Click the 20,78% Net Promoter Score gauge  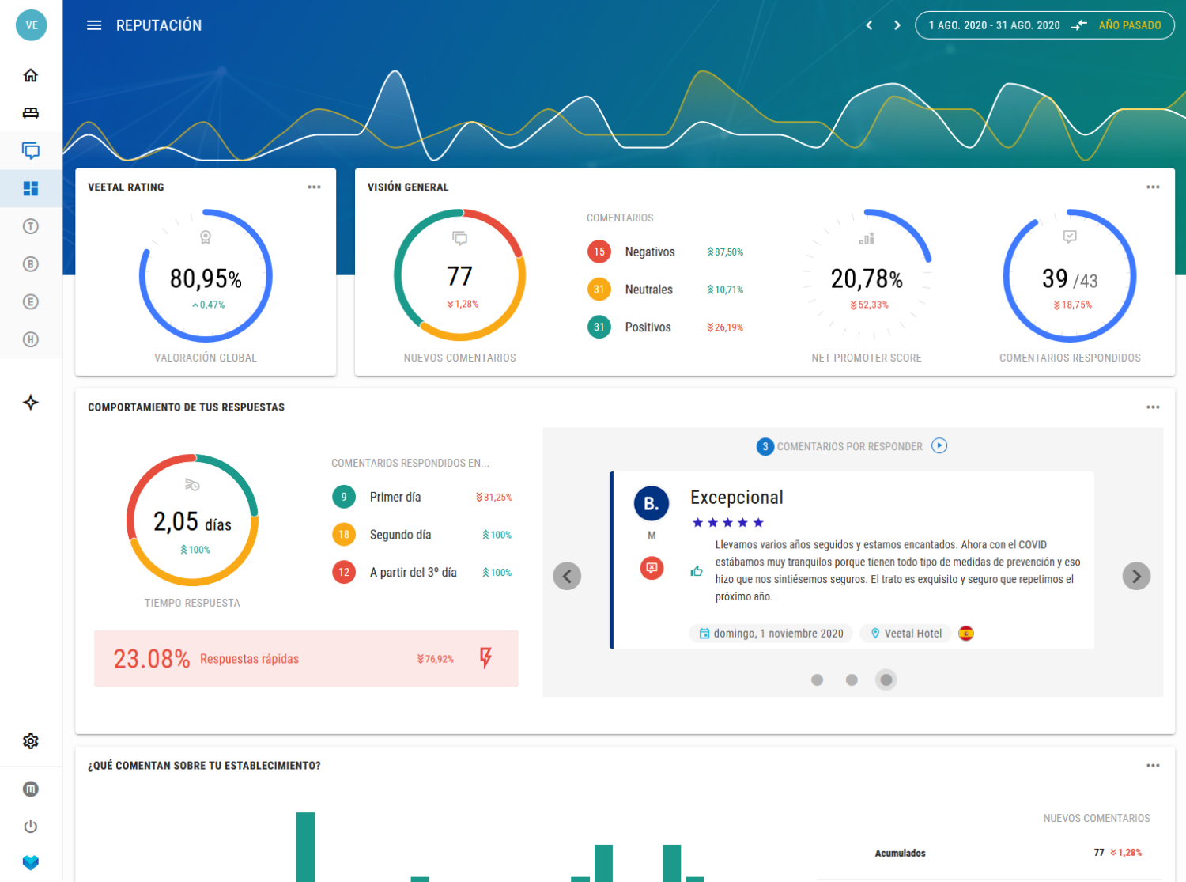[x=867, y=275]
